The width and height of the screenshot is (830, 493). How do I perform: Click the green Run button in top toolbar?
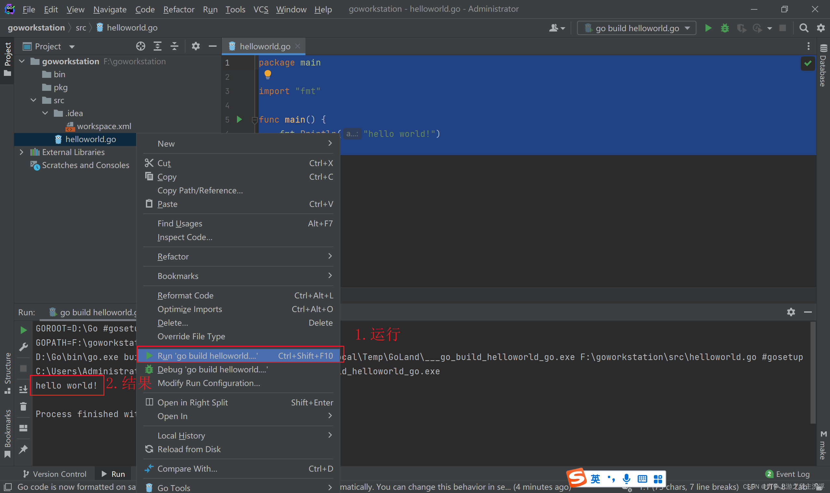708,28
